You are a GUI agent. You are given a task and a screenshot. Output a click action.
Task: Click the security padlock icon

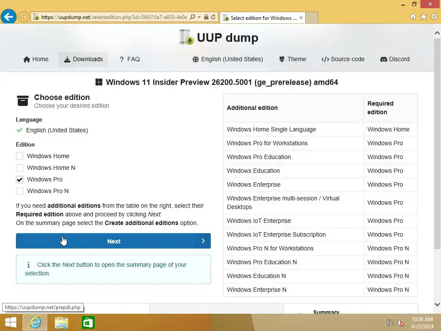(206, 17)
